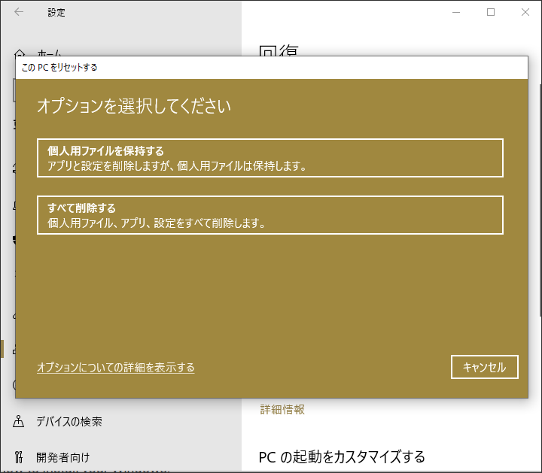The height and width of the screenshot is (473, 542).
Task: Minimize the Settings window
Action: point(456,13)
